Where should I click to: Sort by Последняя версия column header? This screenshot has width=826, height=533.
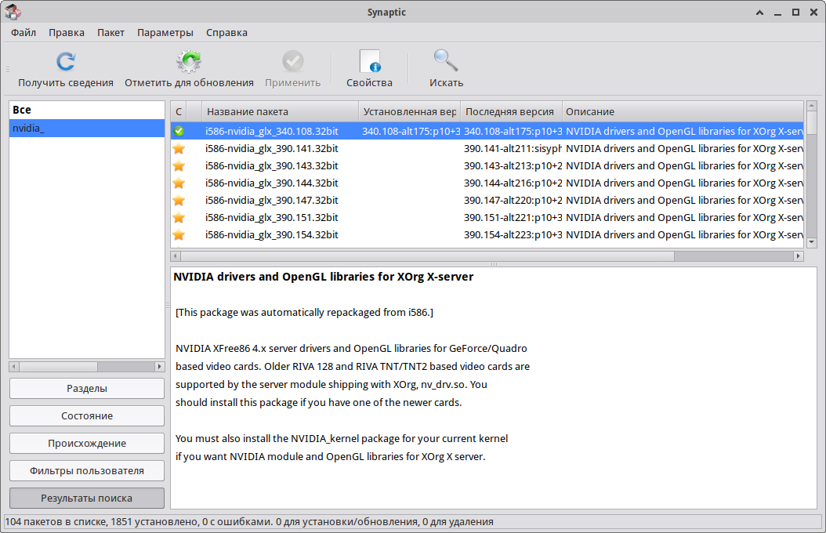[511, 111]
